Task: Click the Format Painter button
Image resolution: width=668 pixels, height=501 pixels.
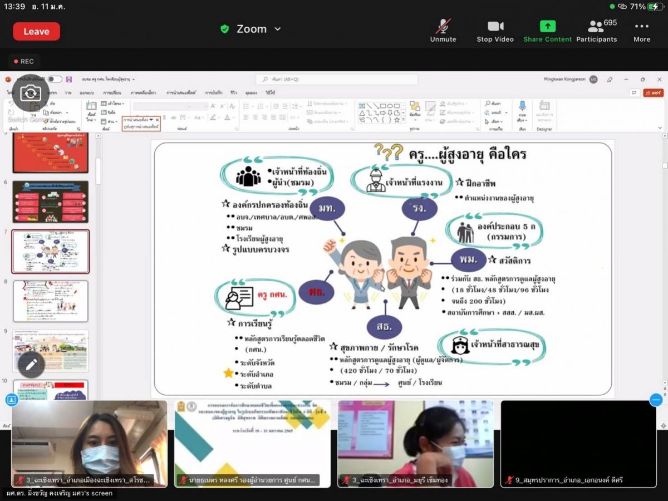Action: tap(59, 120)
